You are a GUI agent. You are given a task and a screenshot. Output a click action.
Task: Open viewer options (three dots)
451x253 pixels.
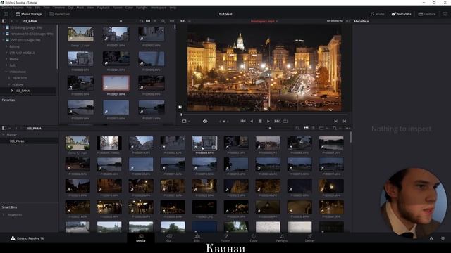[348, 21]
